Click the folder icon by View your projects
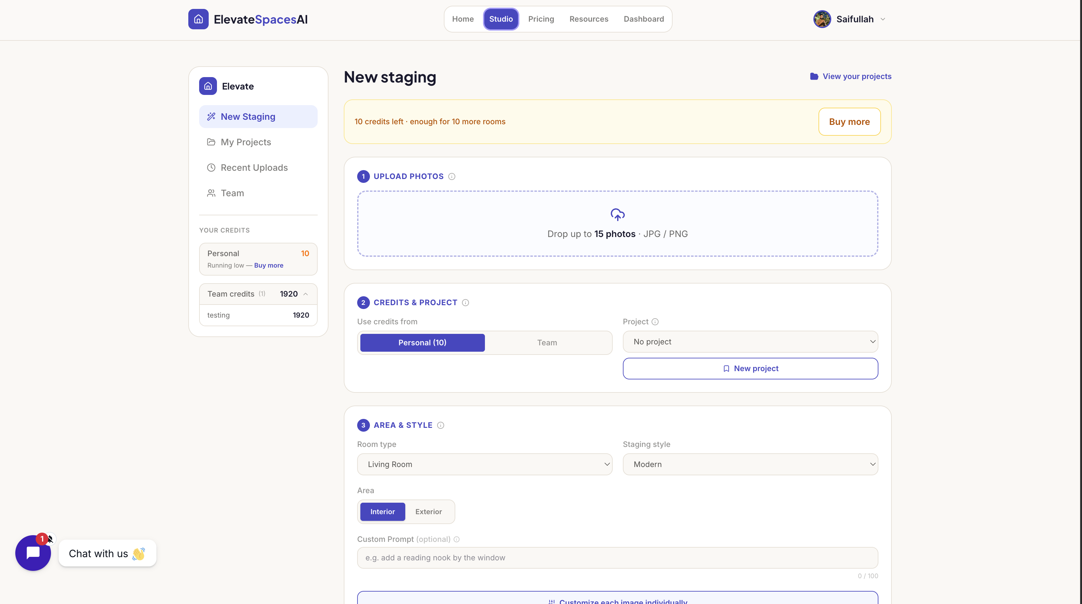1082x604 pixels. (x=814, y=76)
